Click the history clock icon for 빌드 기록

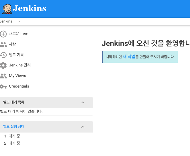pos(3,55)
